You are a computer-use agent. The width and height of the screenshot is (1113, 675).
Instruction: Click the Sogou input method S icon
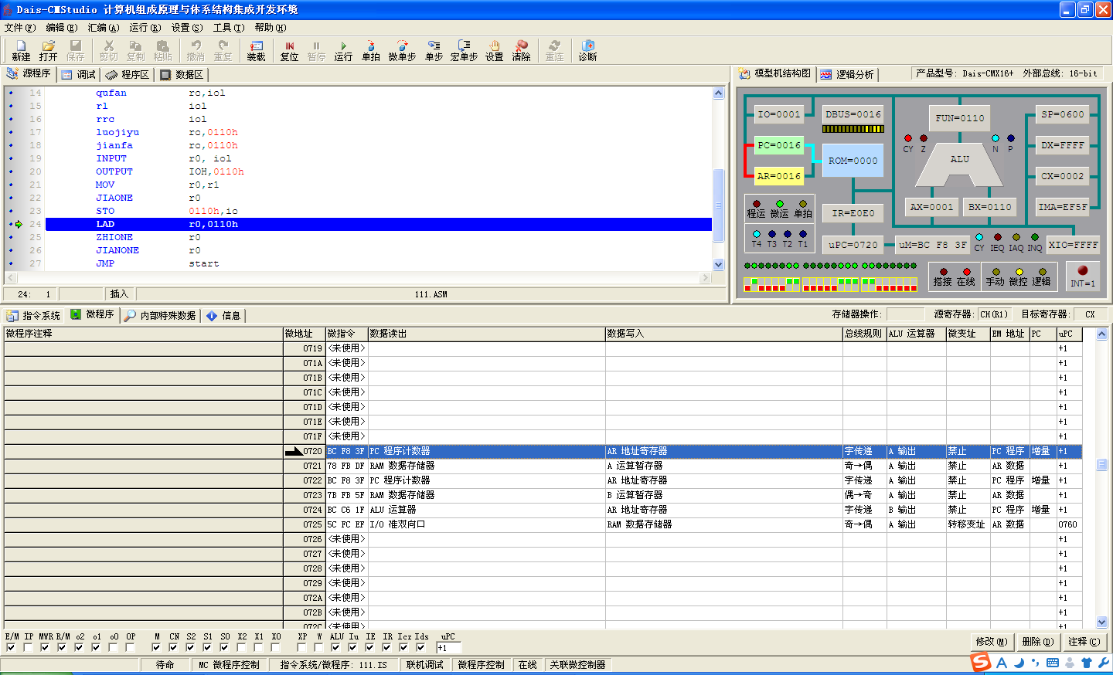(x=981, y=662)
